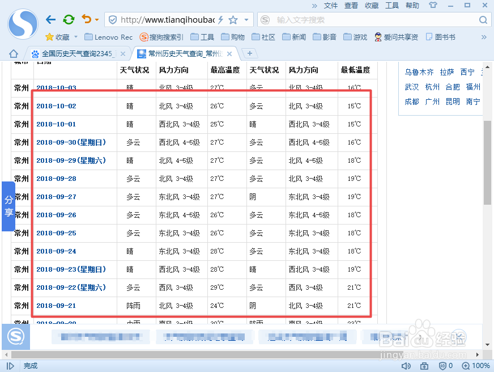
Task: Open the 2018-10-01 weather link
Action: click(x=56, y=124)
